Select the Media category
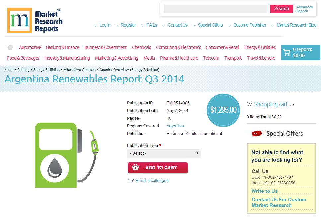321x218 pixels. pos(149,58)
